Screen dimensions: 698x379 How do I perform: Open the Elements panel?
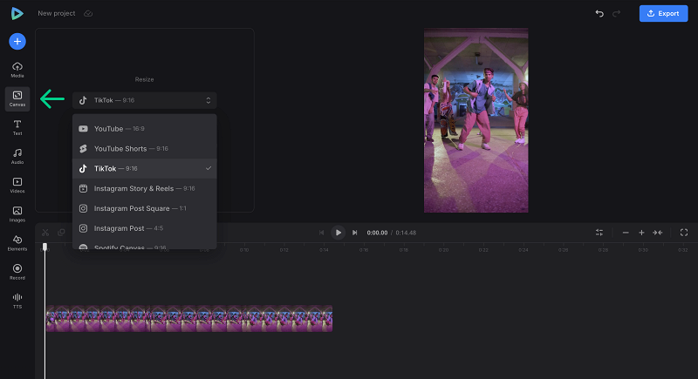(17, 243)
